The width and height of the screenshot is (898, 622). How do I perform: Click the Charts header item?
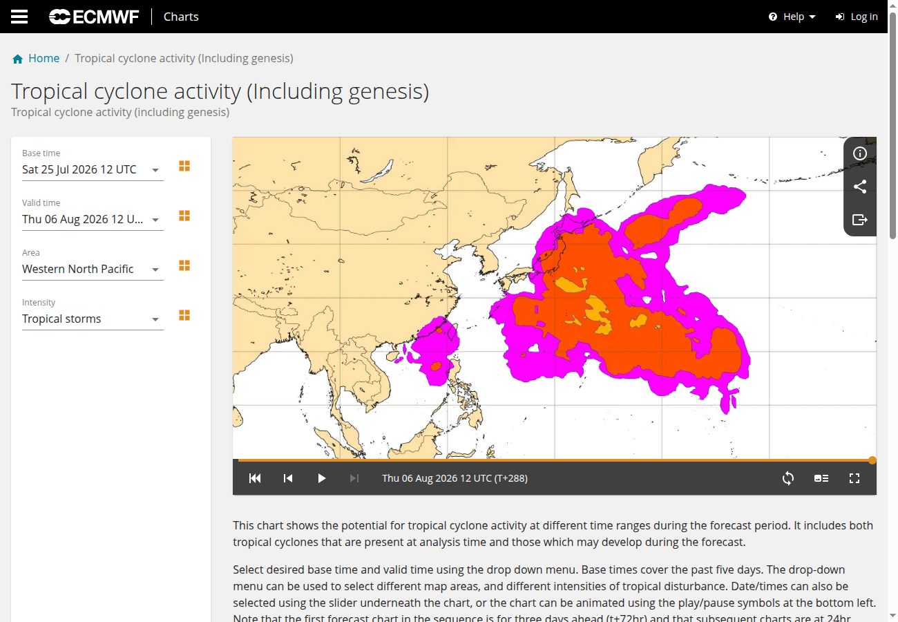[181, 17]
